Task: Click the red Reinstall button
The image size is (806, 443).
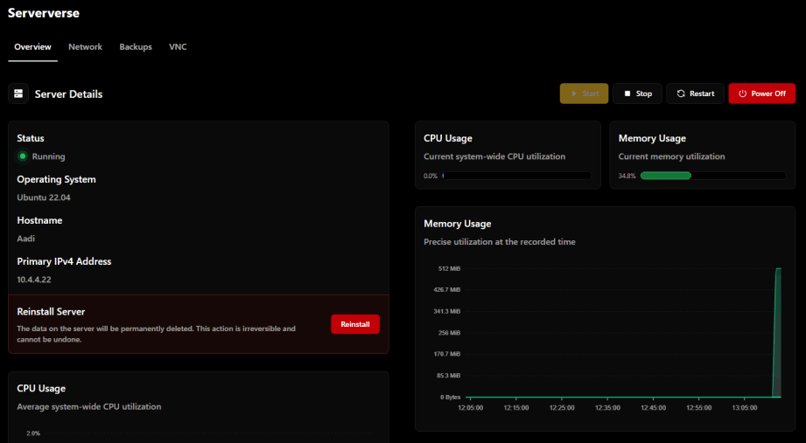Action: [x=355, y=324]
